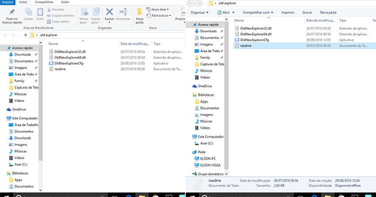
Task: Click Nova pasta folder icon in ribbon
Action: (x=139, y=12)
